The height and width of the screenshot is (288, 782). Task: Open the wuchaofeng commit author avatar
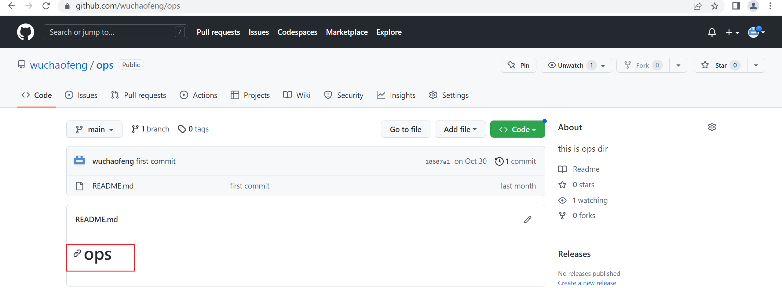tap(79, 161)
